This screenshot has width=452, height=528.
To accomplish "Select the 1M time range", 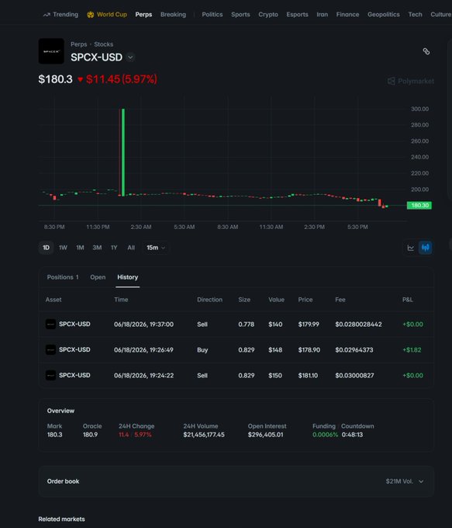I will click(x=80, y=248).
